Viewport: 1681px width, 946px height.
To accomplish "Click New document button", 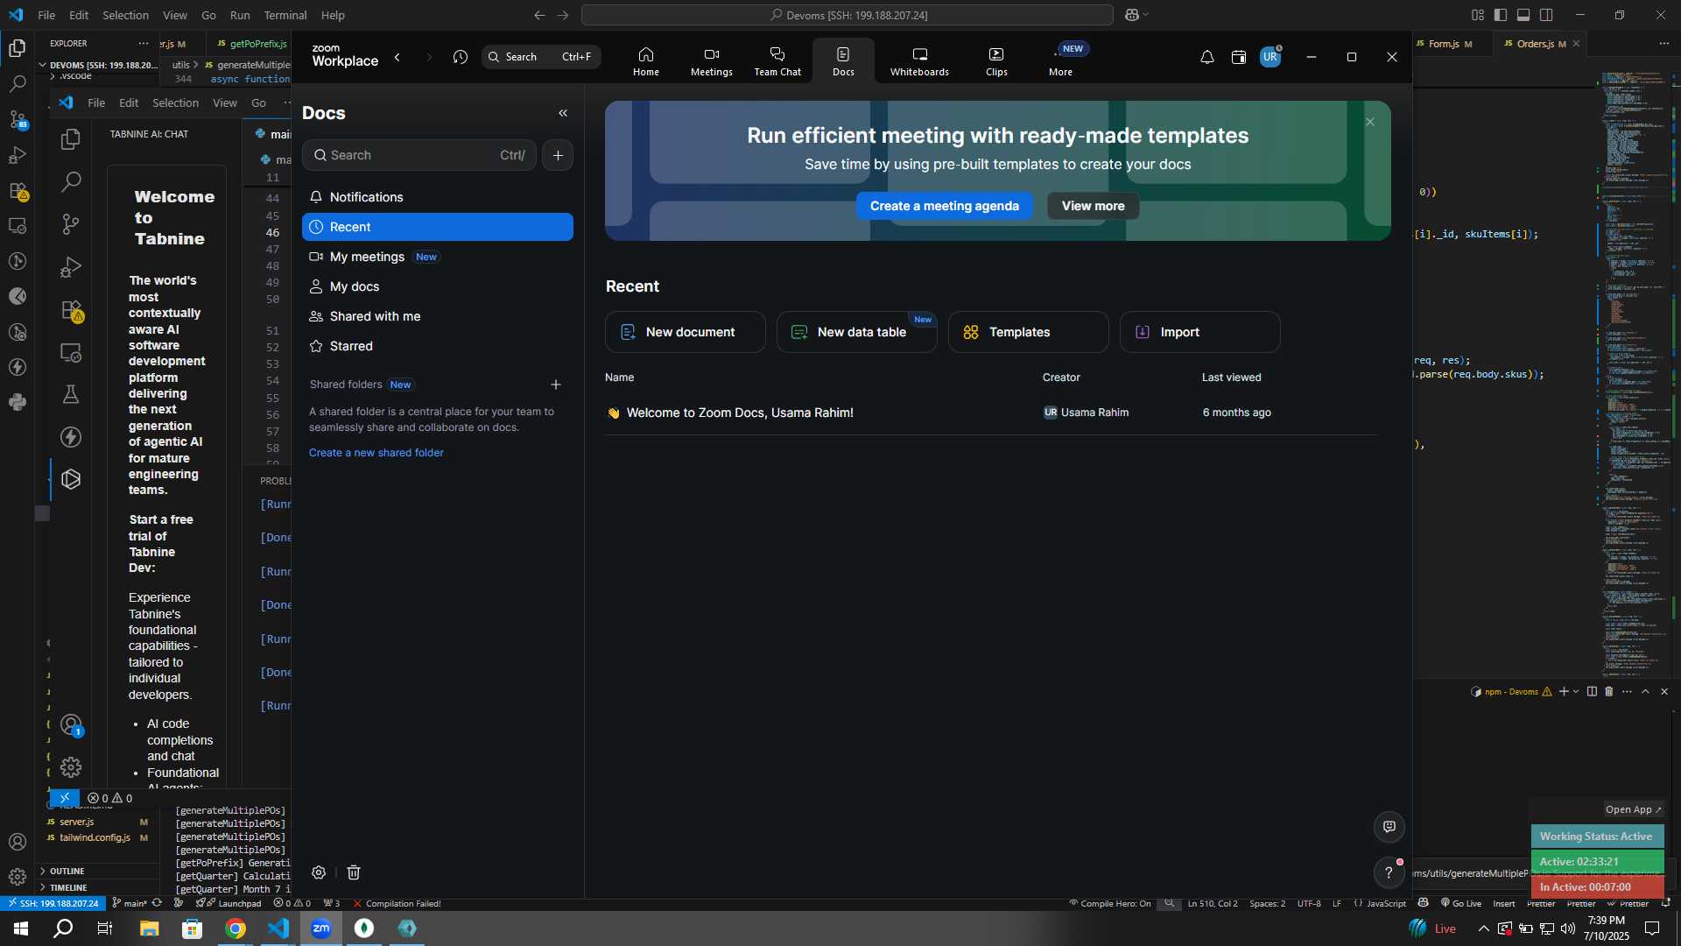I will [x=685, y=332].
